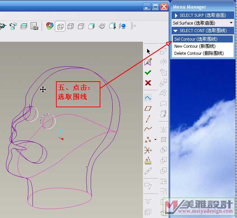
Task: Open the Layers icon in top toolbar
Action: pyautogui.click(x=24, y=26)
